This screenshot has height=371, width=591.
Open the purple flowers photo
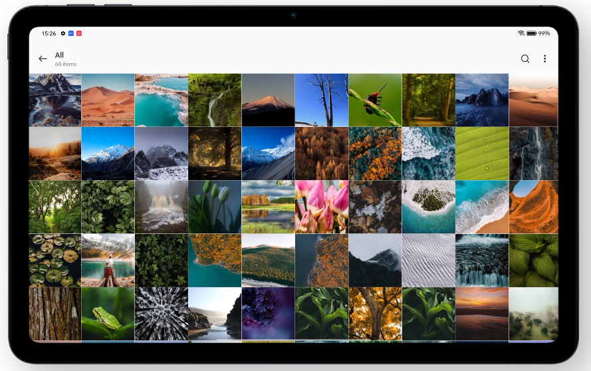click(x=269, y=314)
